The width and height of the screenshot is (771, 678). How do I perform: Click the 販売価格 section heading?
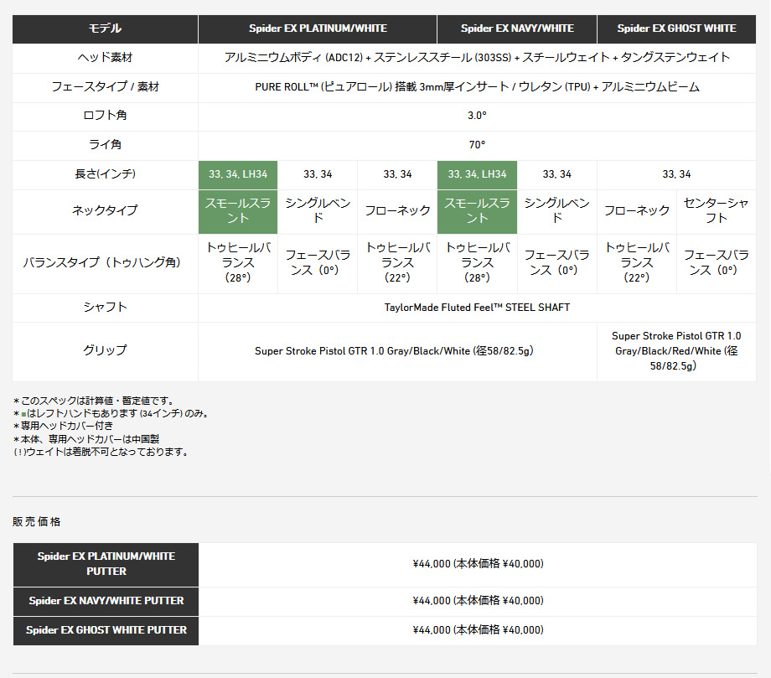(x=37, y=521)
